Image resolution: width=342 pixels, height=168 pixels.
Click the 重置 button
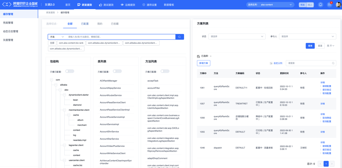(320, 46)
